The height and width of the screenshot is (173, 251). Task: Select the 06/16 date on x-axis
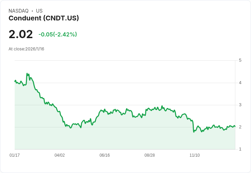pyautogui.click(x=105, y=155)
